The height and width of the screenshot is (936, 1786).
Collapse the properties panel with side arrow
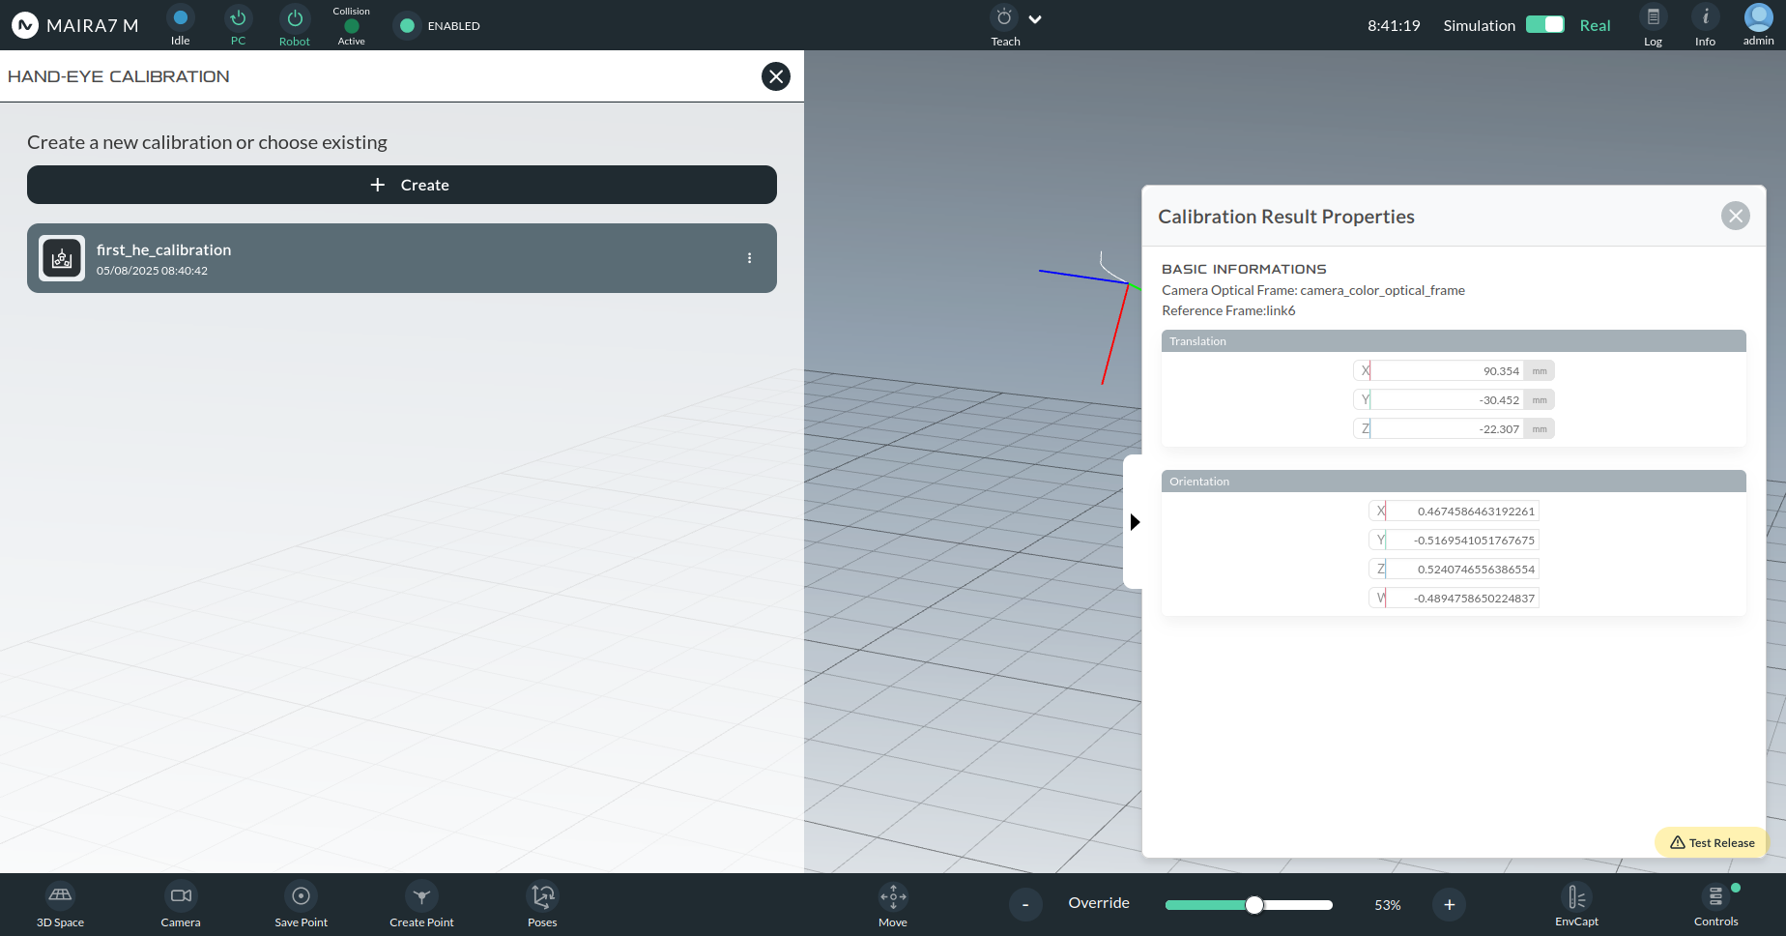[1135, 522]
